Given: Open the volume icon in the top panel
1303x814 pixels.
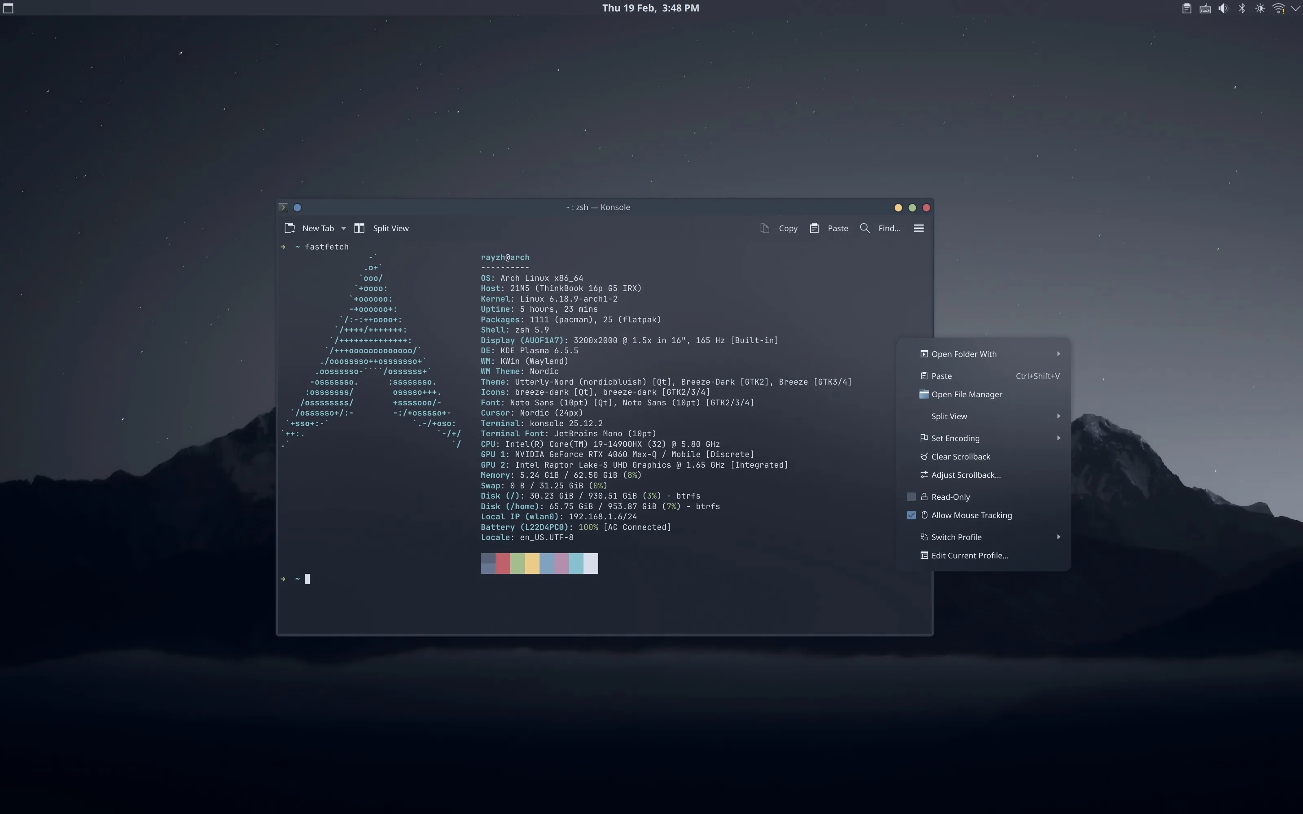Looking at the screenshot, I should [1223, 8].
